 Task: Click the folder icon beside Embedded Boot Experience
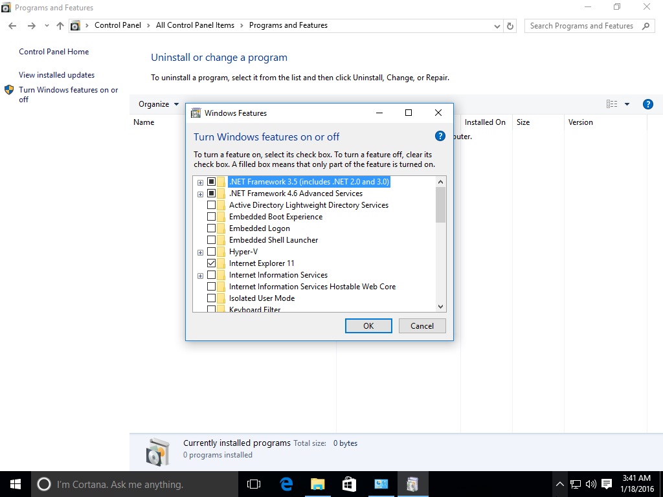(221, 217)
